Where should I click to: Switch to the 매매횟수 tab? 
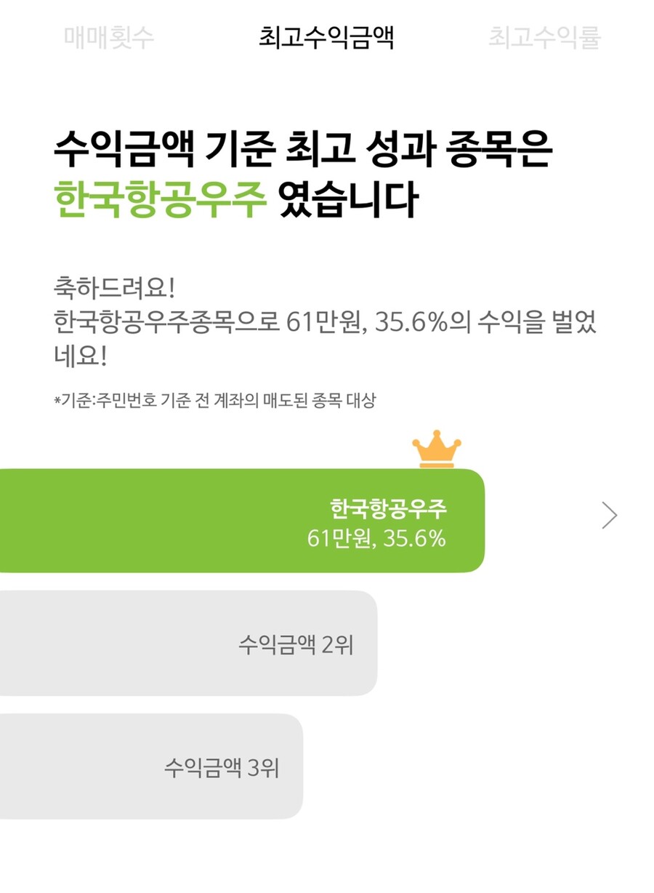click(109, 38)
